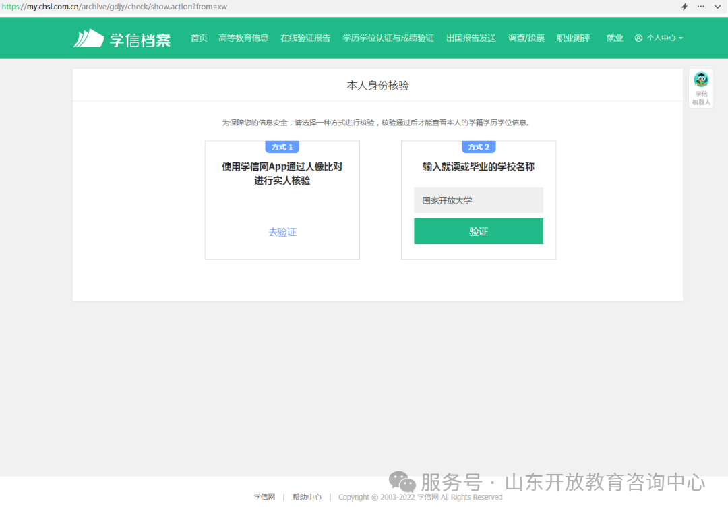This screenshot has width=728, height=511.
Task: Click the green 验证 button
Action: point(479,231)
